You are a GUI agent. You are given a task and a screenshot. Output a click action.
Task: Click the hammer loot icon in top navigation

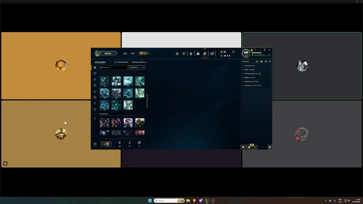coord(205,53)
